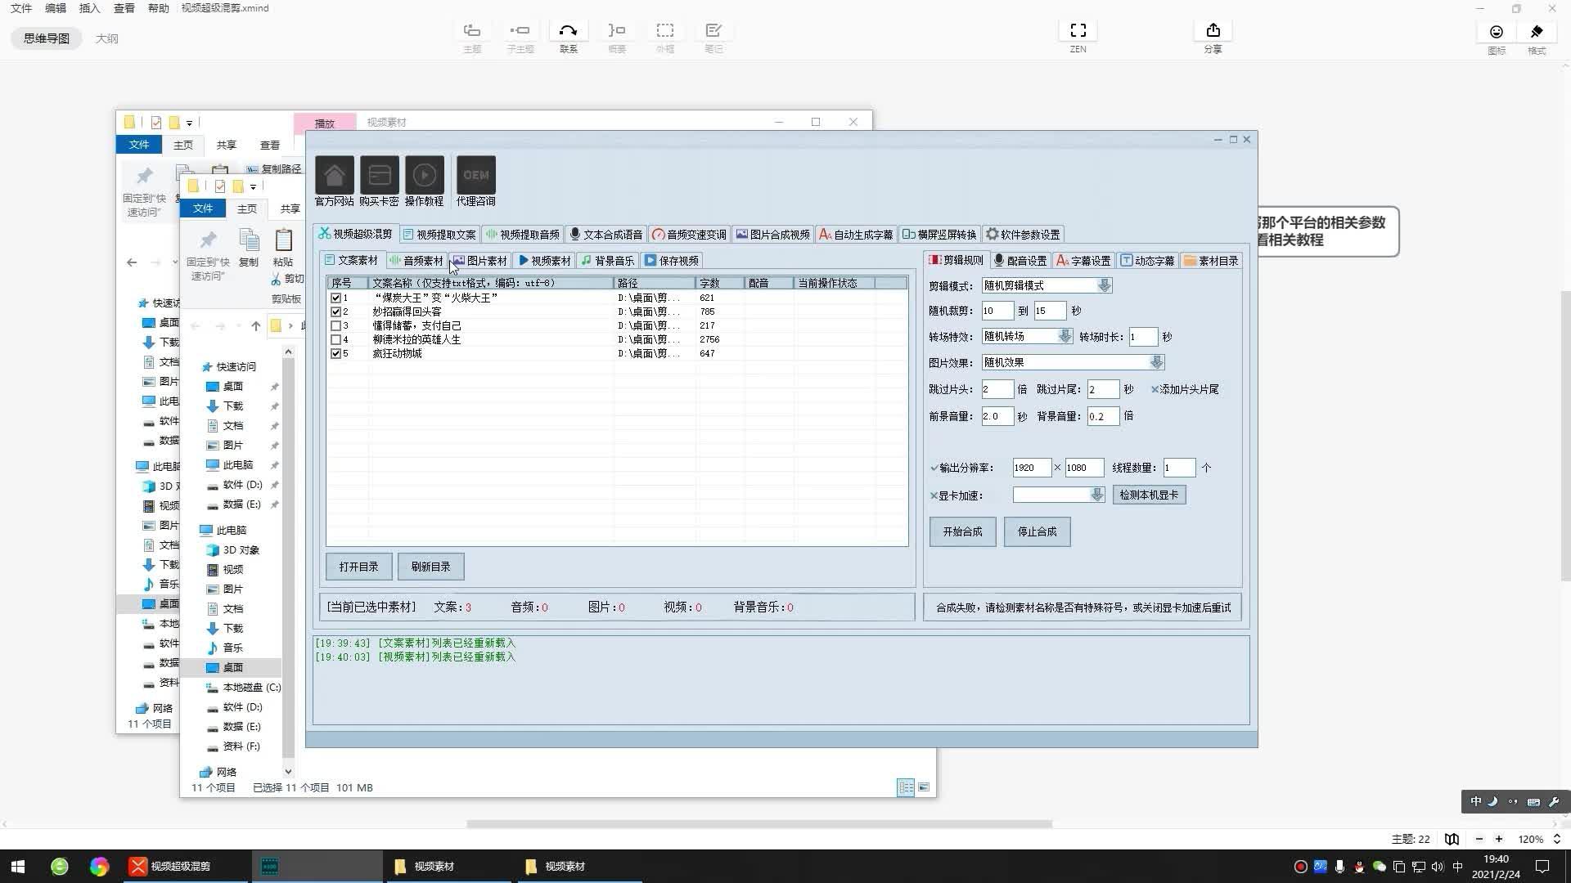This screenshot has height=883, width=1571.
Task: Open the XMind 格式 format panel
Action: 1537,38
